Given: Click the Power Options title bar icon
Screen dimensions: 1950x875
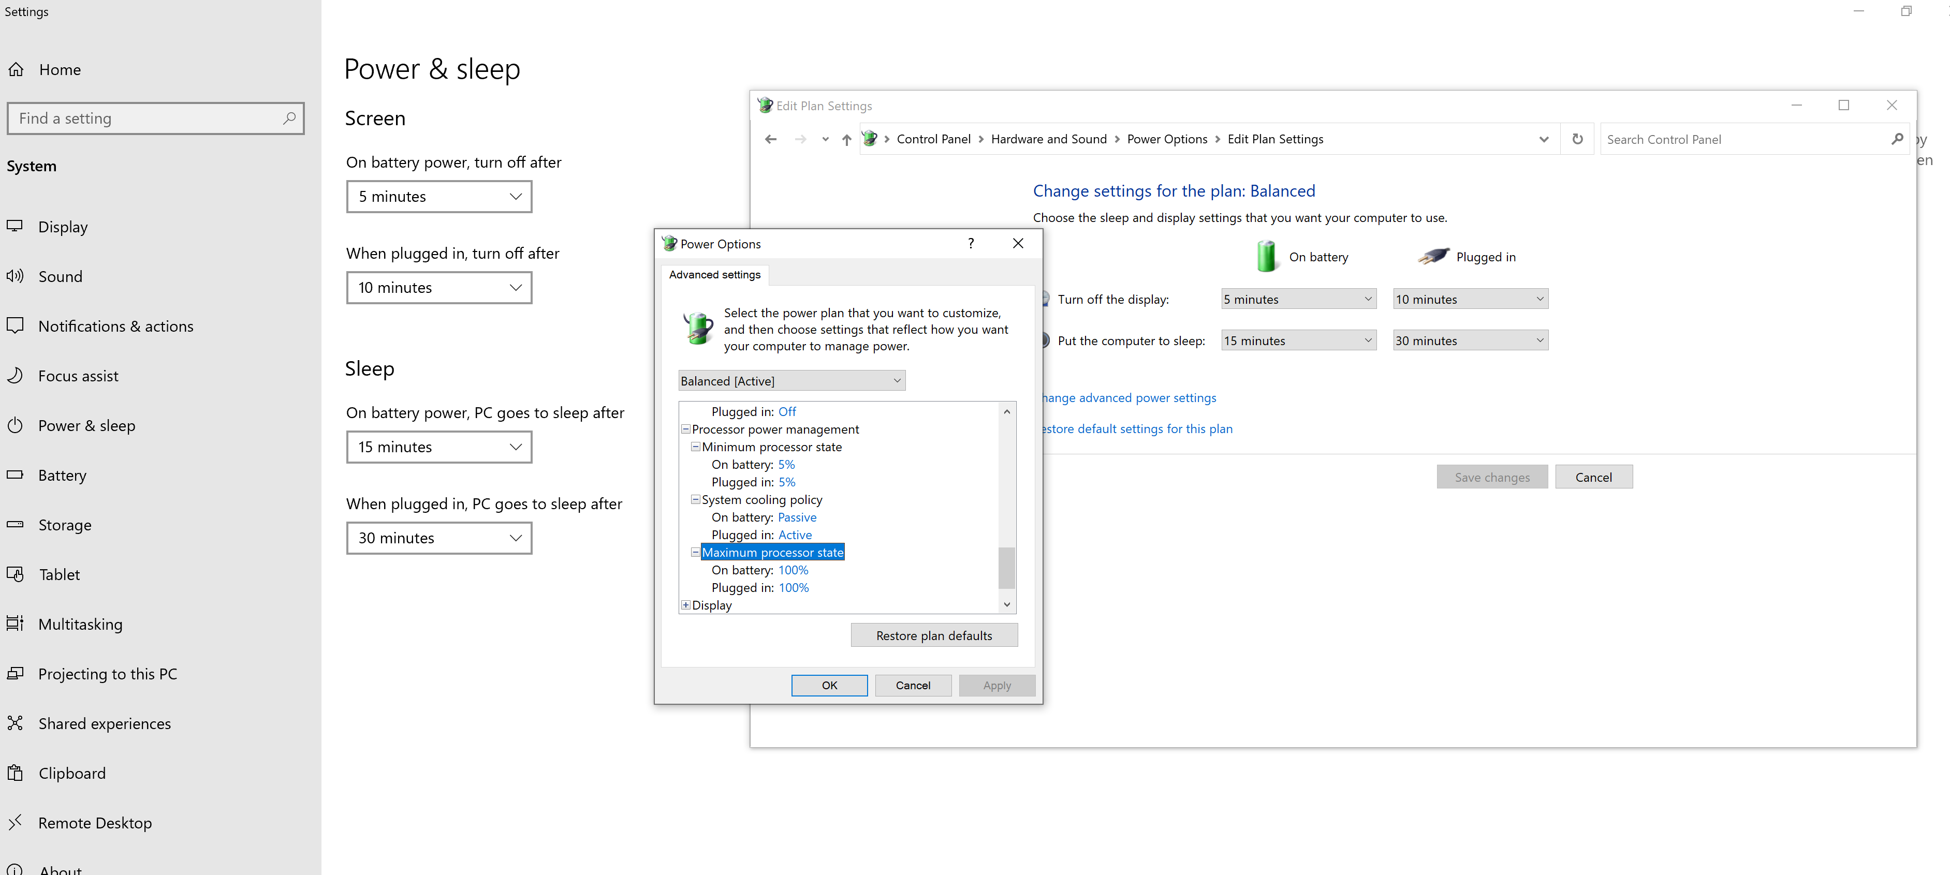Looking at the screenshot, I should (669, 244).
